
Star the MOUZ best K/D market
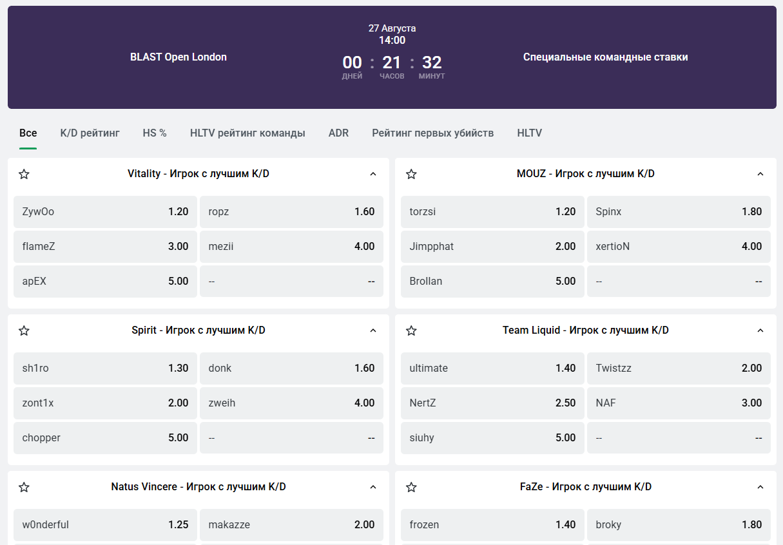(x=411, y=174)
